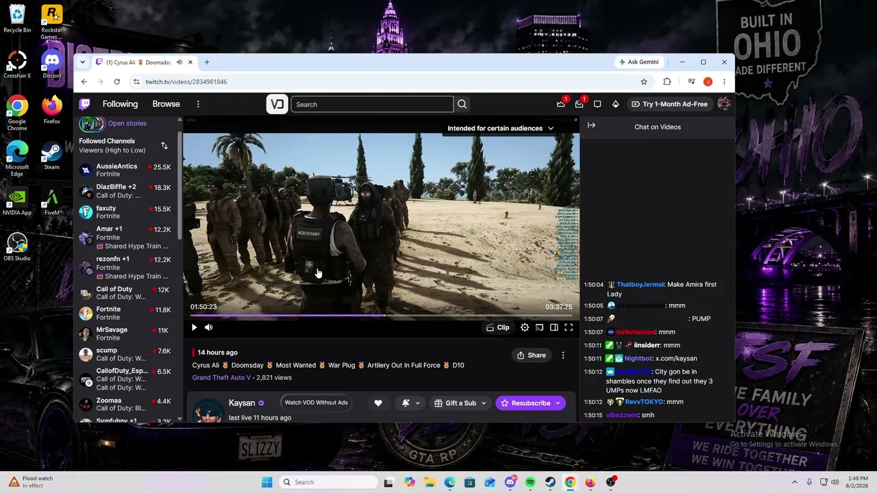Open the Chrome three-dot menu

tap(724, 81)
